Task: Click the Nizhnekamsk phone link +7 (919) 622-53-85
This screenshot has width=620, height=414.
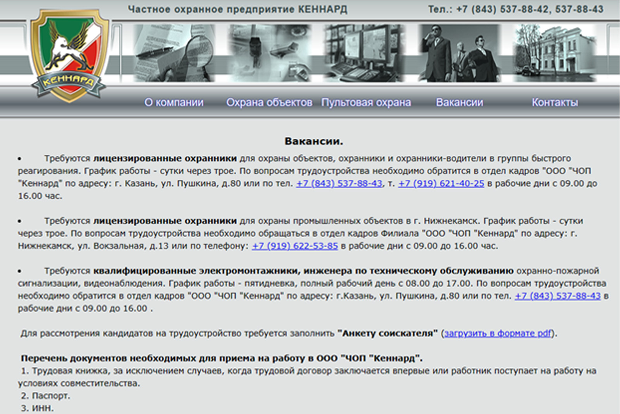Action: (x=295, y=246)
